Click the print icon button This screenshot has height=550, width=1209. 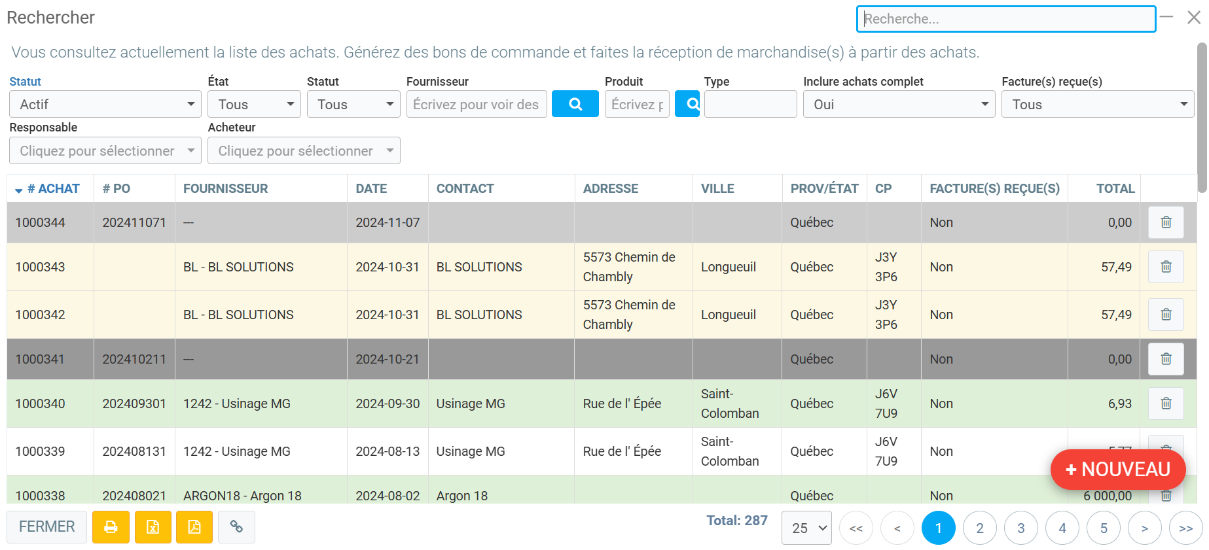111,527
